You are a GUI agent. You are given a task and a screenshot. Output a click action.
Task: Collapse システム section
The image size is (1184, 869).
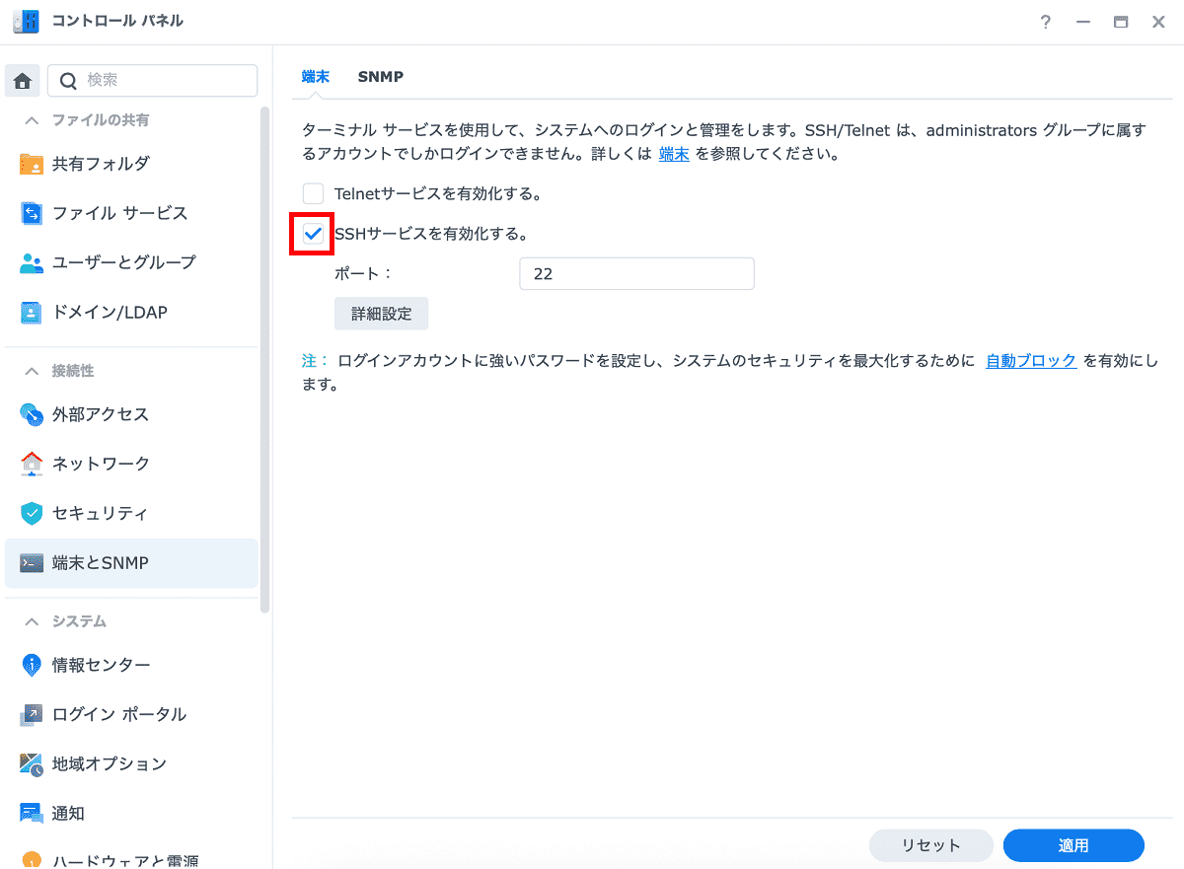pos(32,621)
